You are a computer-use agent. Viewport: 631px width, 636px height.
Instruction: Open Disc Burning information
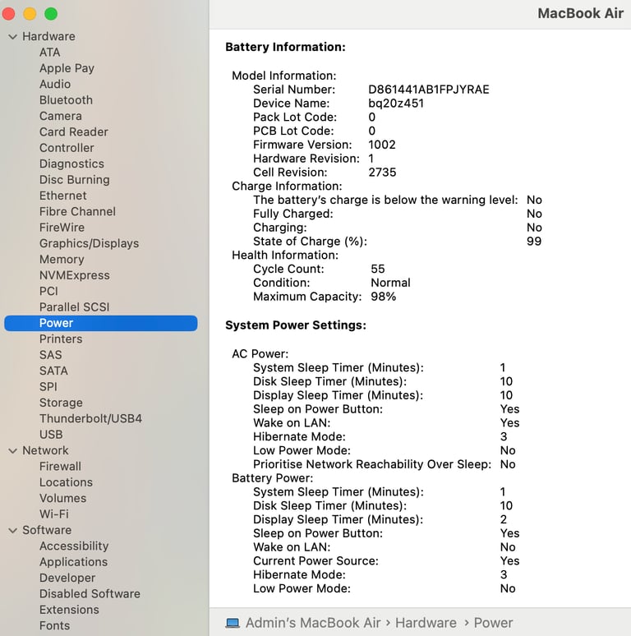(x=75, y=180)
